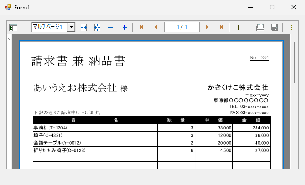
Task: Click the 12,000 unit price cell
Action: coord(214,135)
